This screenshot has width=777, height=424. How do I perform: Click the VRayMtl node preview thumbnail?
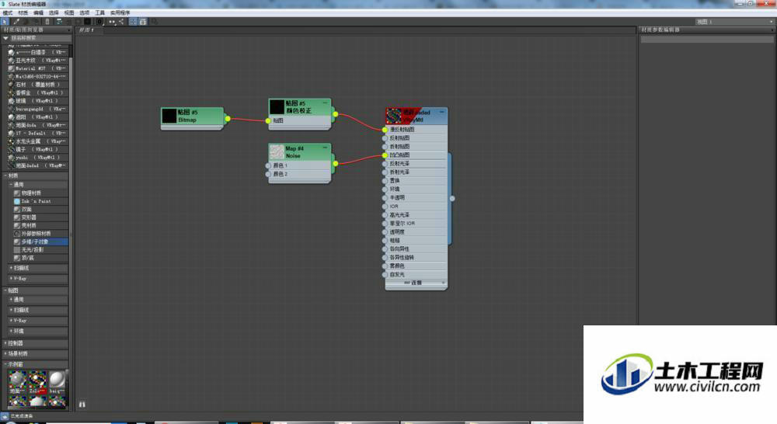tap(394, 116)
